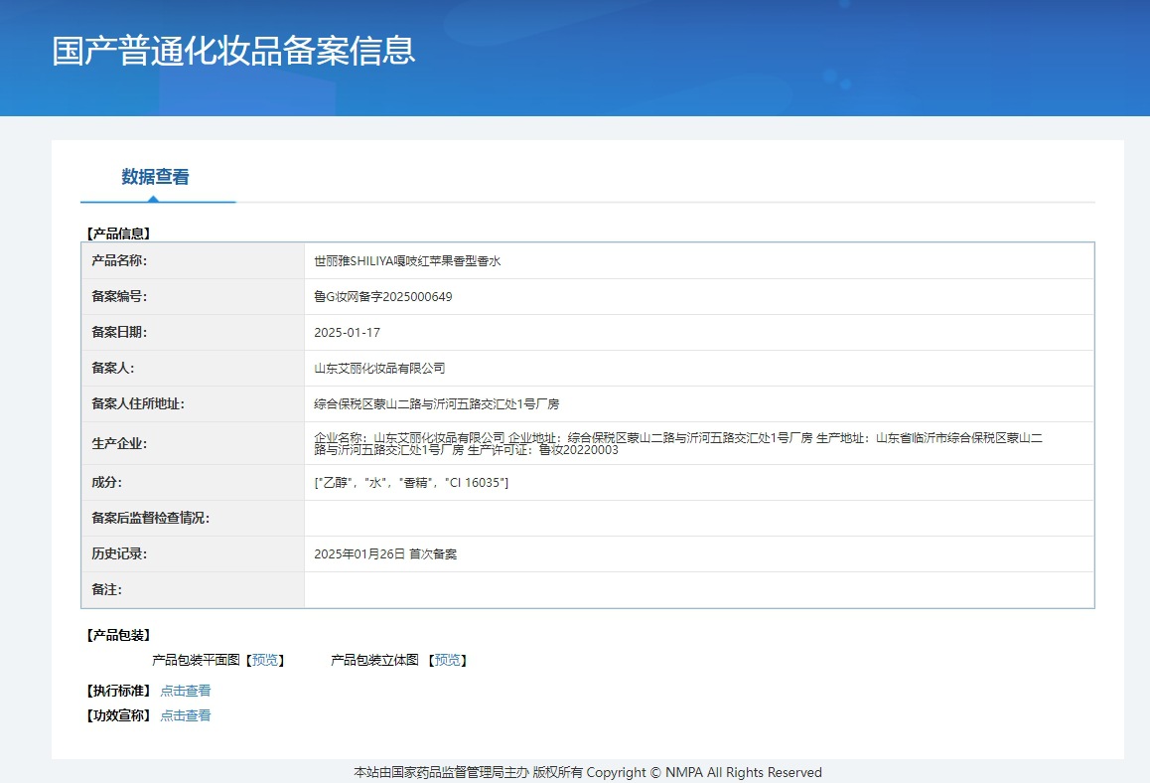
Task: Select history record 2025年01月26日 首次备案
Action: coord(385,554)
